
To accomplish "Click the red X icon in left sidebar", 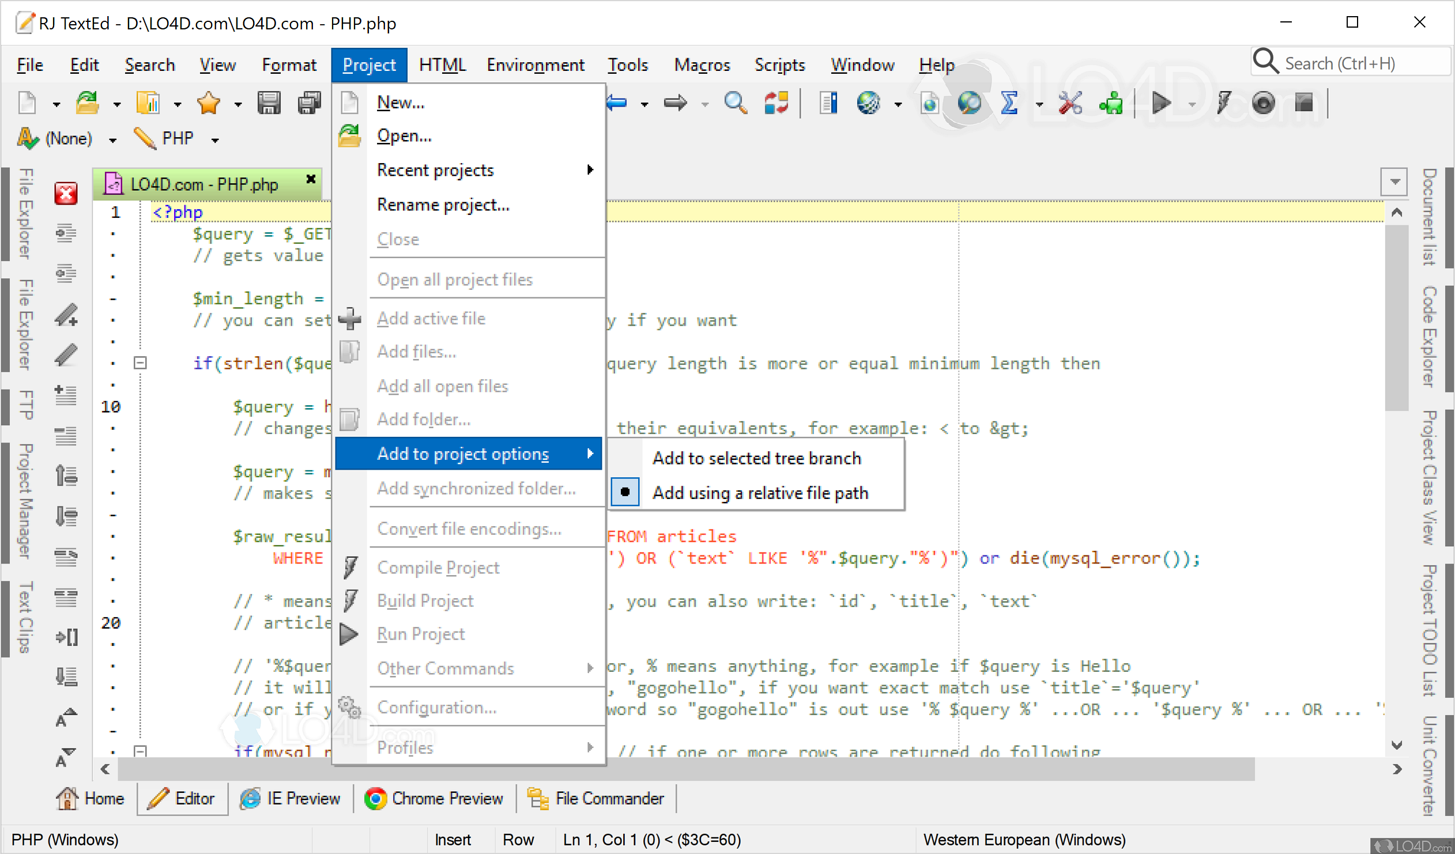I will coord(66,193).
